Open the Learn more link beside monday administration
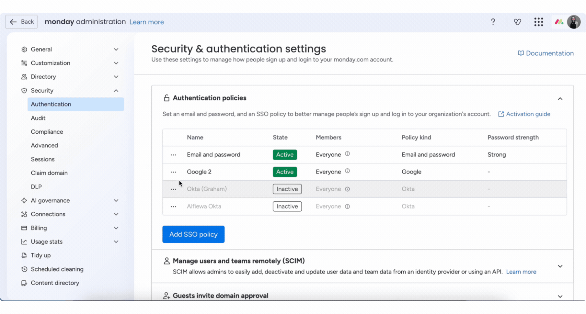 point(146,22)
